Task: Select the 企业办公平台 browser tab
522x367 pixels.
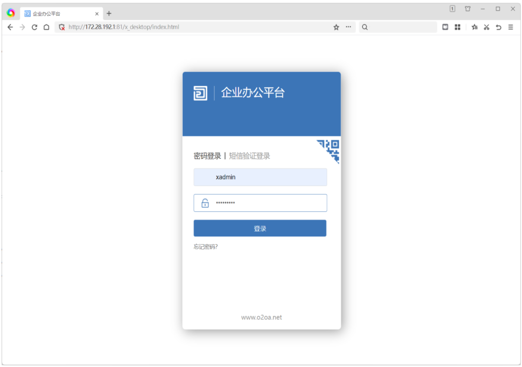Action: (62, 13)
